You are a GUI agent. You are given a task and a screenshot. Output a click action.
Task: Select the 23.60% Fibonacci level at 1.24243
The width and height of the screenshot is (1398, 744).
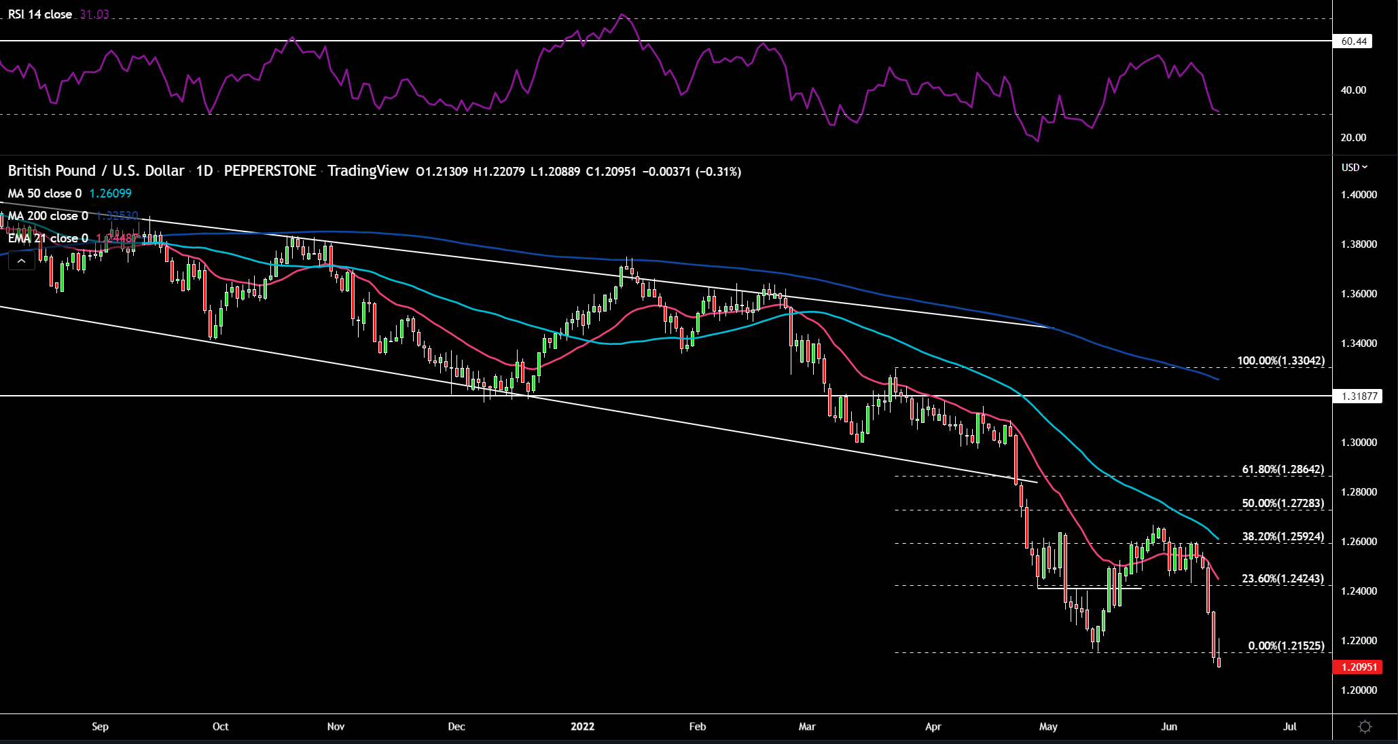pyautogui.click(x=1283, y=578)
